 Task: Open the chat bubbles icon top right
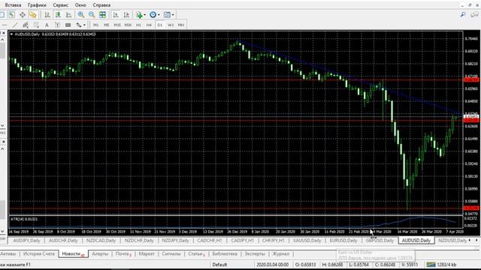(x=474, y=14)
